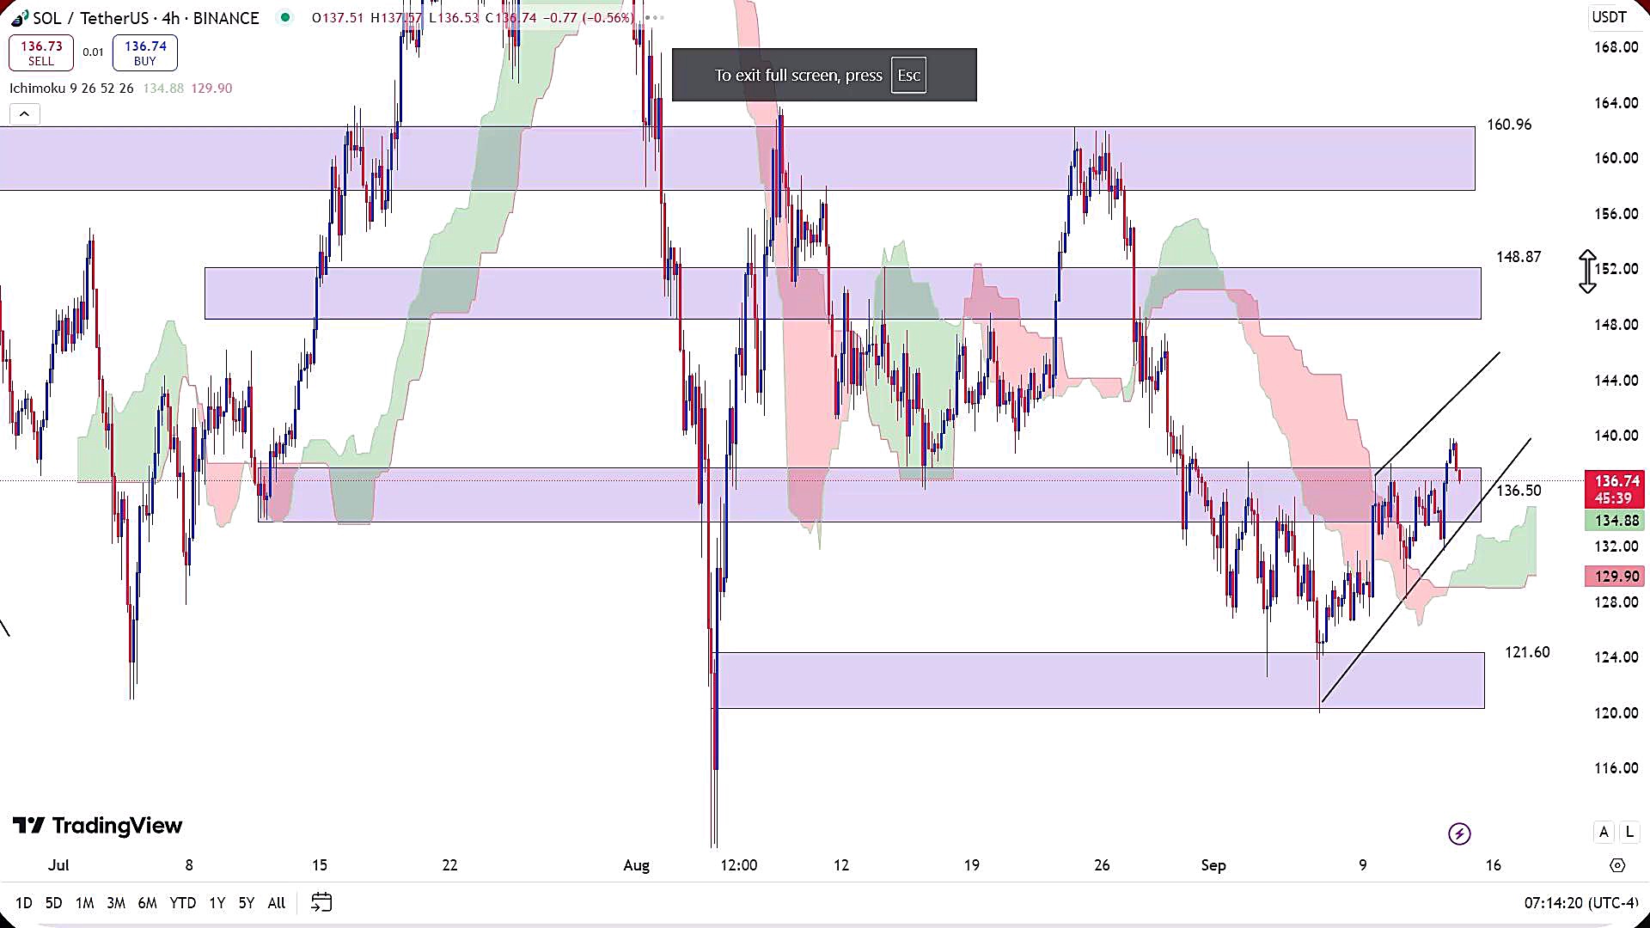The height and width of the screenshot is (928, 1650).
Task: Click the green market status dot
Action: (285, 17)
